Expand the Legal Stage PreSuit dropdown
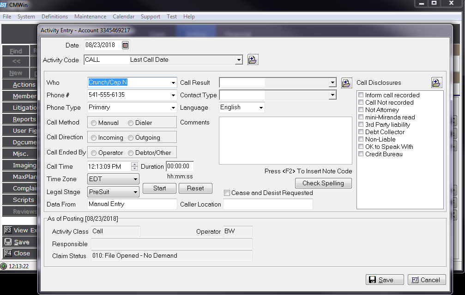The width and height of the screenshot is (465, 295). pyautogui.click(x=135, y=192)
